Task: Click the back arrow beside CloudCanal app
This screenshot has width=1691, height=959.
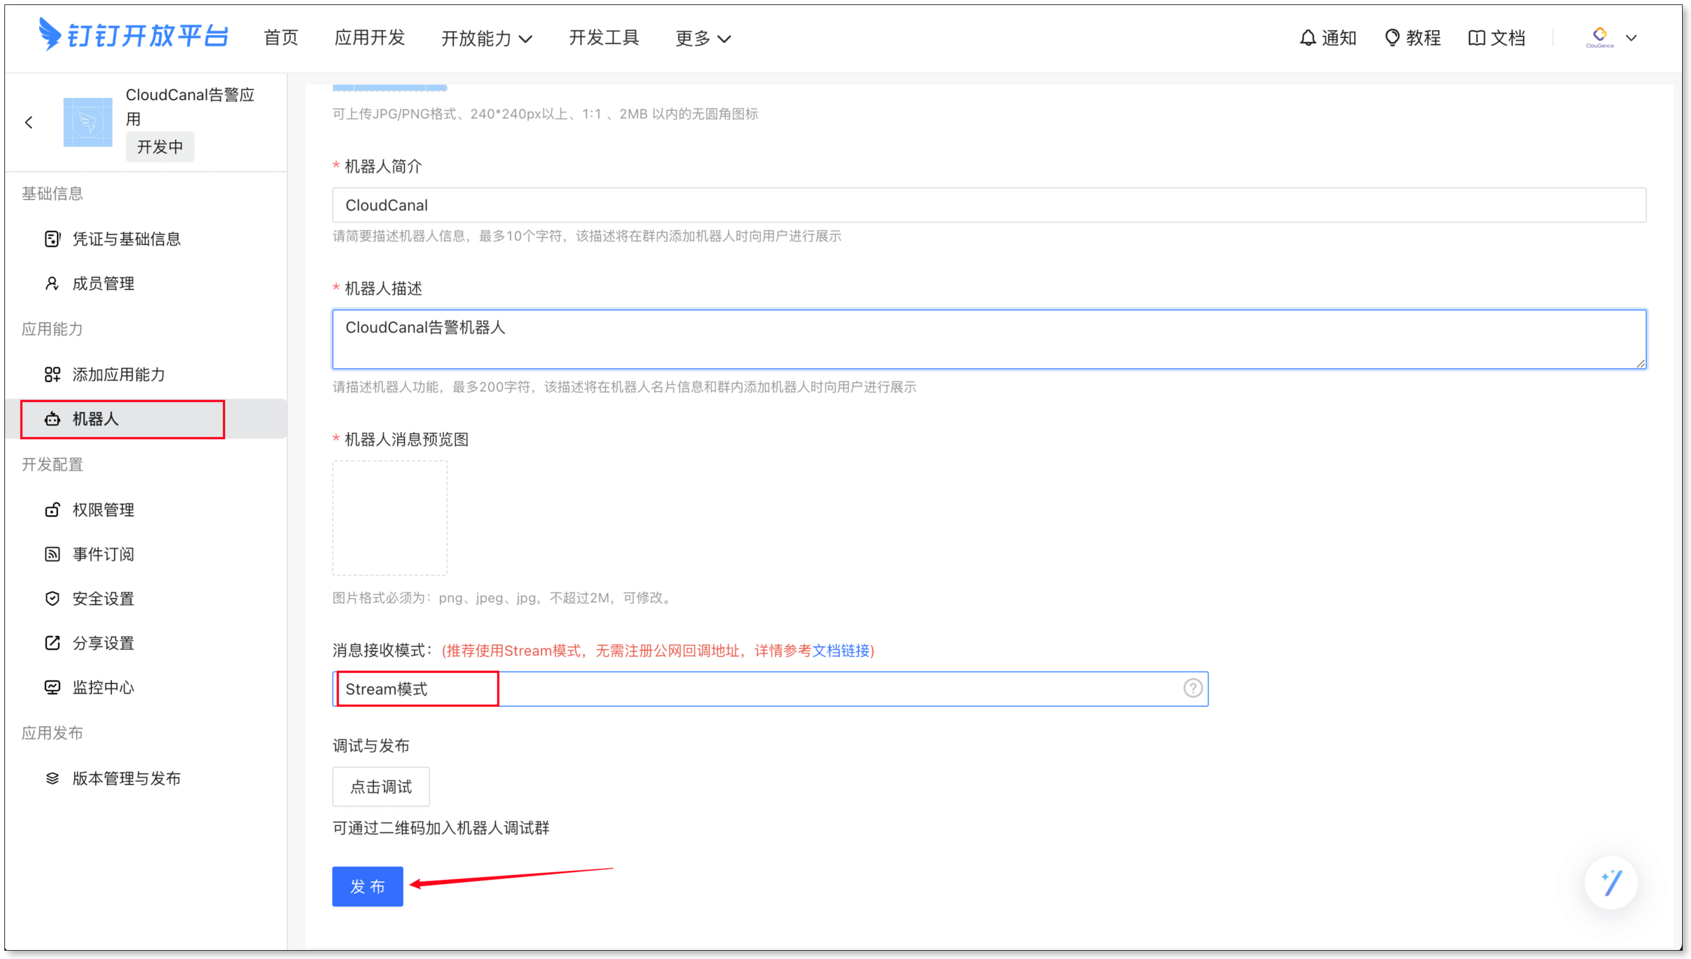Action: click(x=28, y=122)
